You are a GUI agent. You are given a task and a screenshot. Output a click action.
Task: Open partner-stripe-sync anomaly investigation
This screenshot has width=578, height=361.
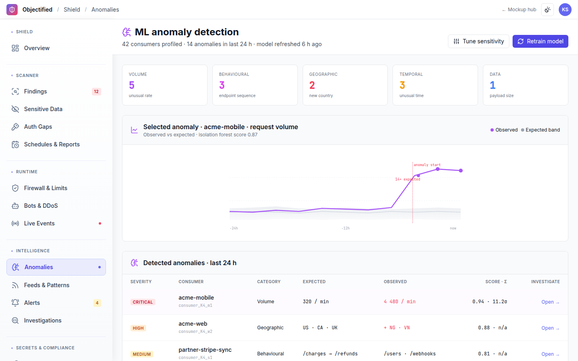tap(550, 354)
